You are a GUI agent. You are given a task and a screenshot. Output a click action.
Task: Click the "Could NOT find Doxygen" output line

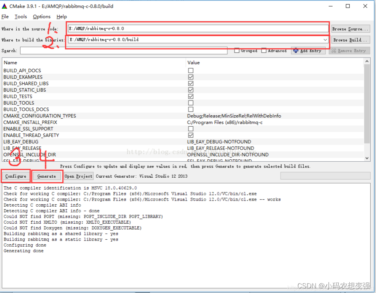click(x=73, y=228)
